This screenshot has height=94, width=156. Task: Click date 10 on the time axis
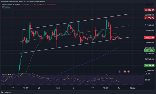pyautogui.click(x=92, y=88)
